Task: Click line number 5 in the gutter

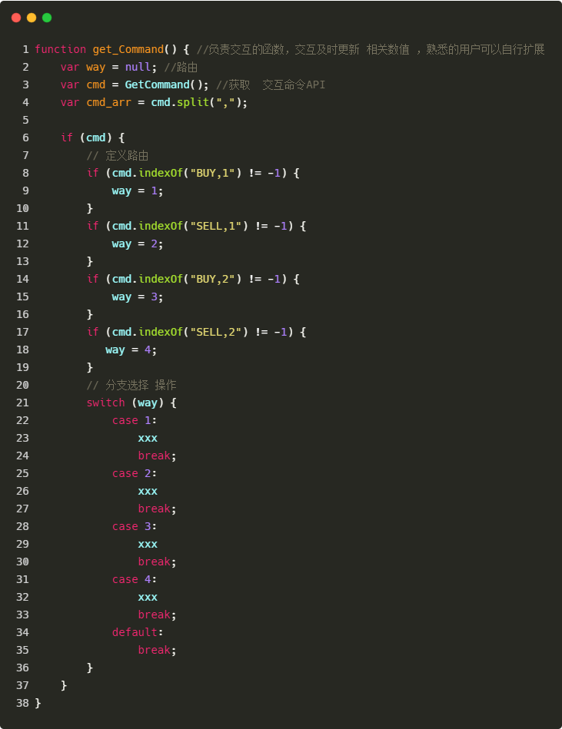Action: tap(25, 120)
